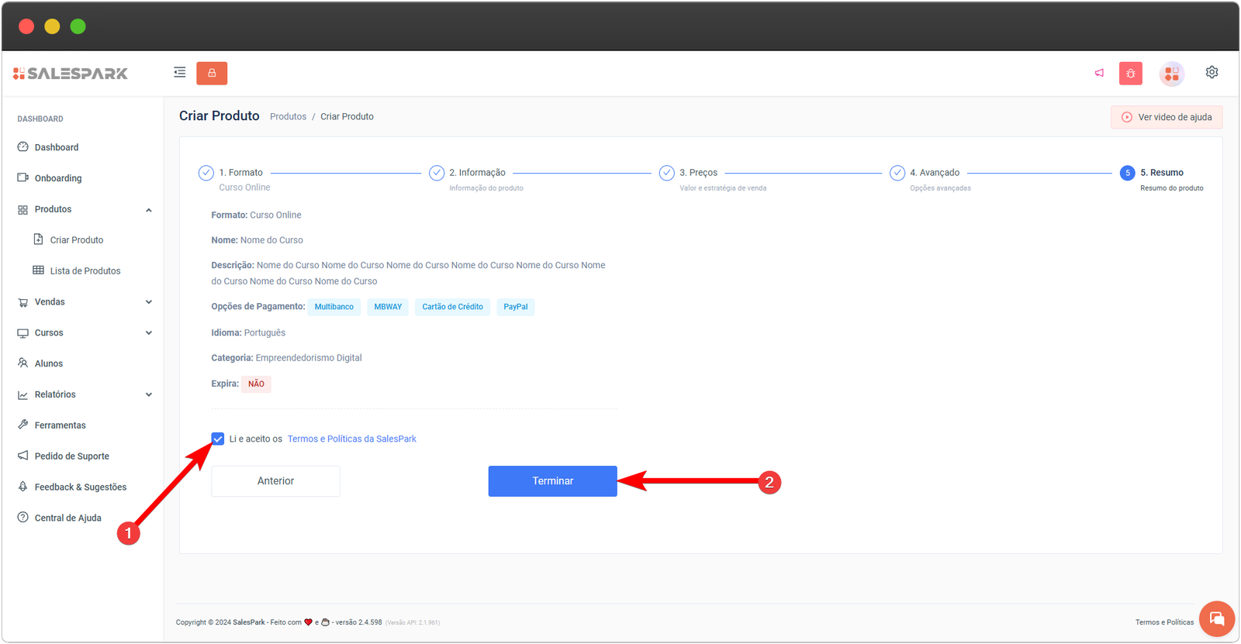
Task: Expand the Relatórios sidebar menu
Action: click(148, 394)
